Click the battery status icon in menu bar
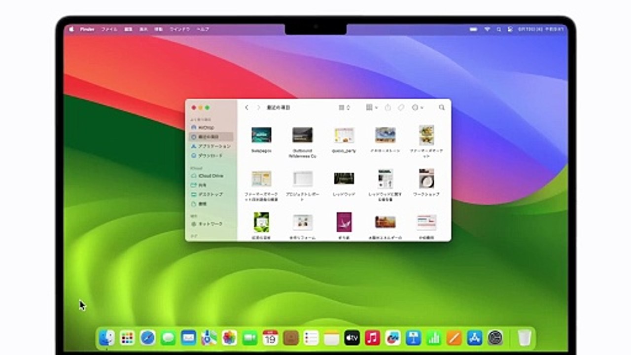This screenshot has height=355, width=631. click(x=474, y=29)
